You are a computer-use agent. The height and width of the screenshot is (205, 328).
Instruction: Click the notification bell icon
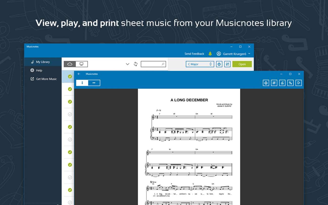click(x=210, y=54)
